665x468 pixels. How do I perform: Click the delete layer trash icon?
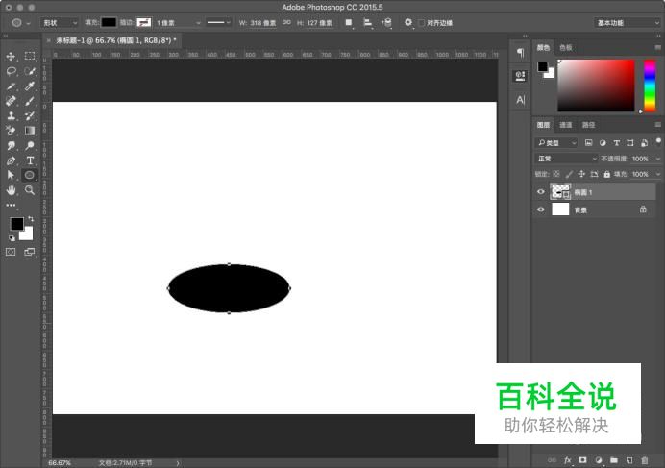[x=645, y=460]
